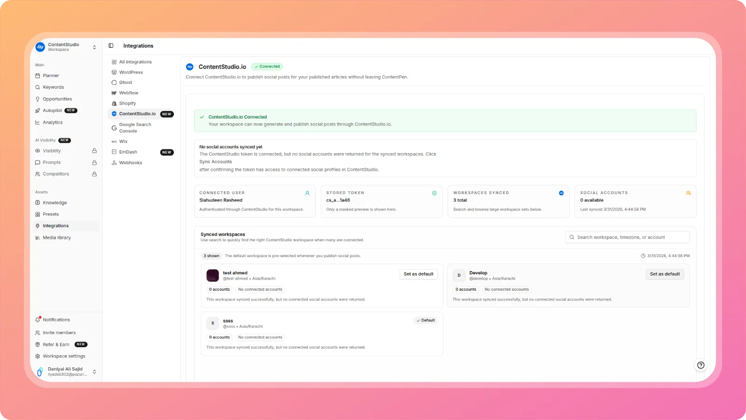Click the 'No social accounts synced yet' heading
Screen dimensions: 746x420
[231, 147]
